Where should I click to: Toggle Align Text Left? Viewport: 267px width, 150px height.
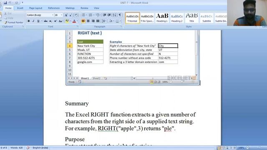83,21
